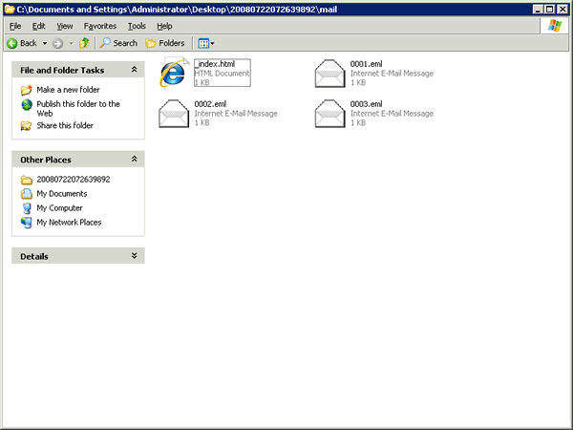The width and height of the screenshot is (573, 430).
Task: Click the 0002.eml file name
Action: point(210,104)
